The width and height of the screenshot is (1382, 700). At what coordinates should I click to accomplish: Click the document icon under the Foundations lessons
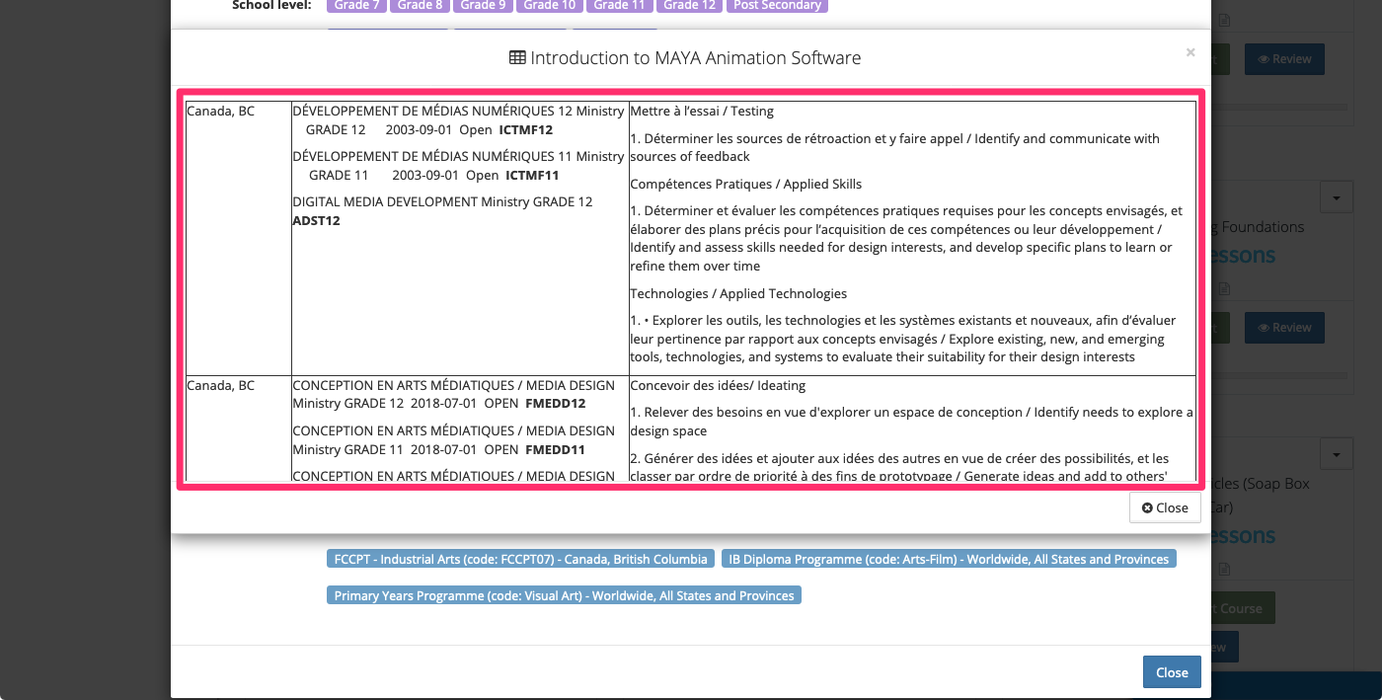coord(1225,289)
